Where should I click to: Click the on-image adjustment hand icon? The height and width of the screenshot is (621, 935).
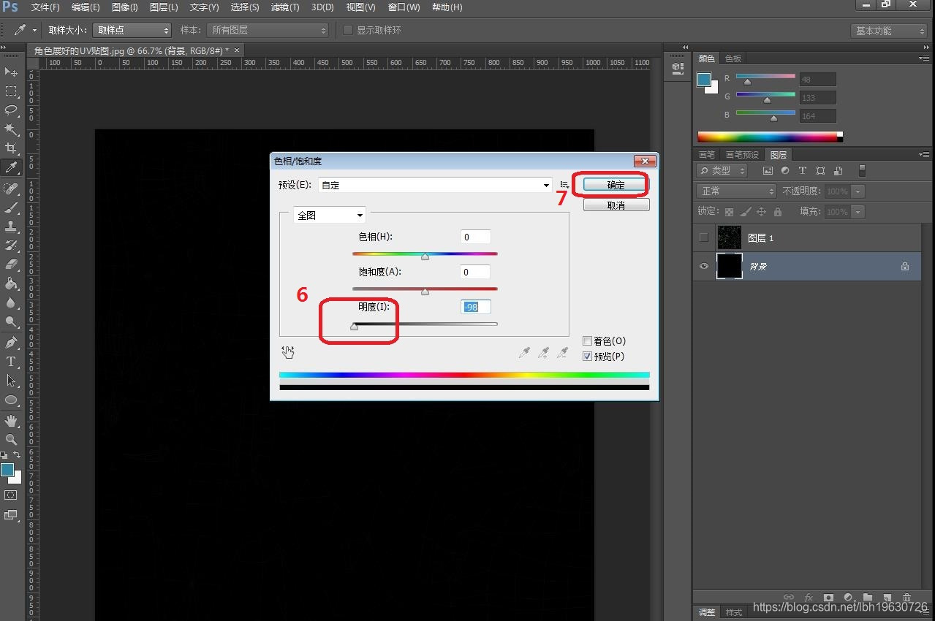tap(288, 352)
